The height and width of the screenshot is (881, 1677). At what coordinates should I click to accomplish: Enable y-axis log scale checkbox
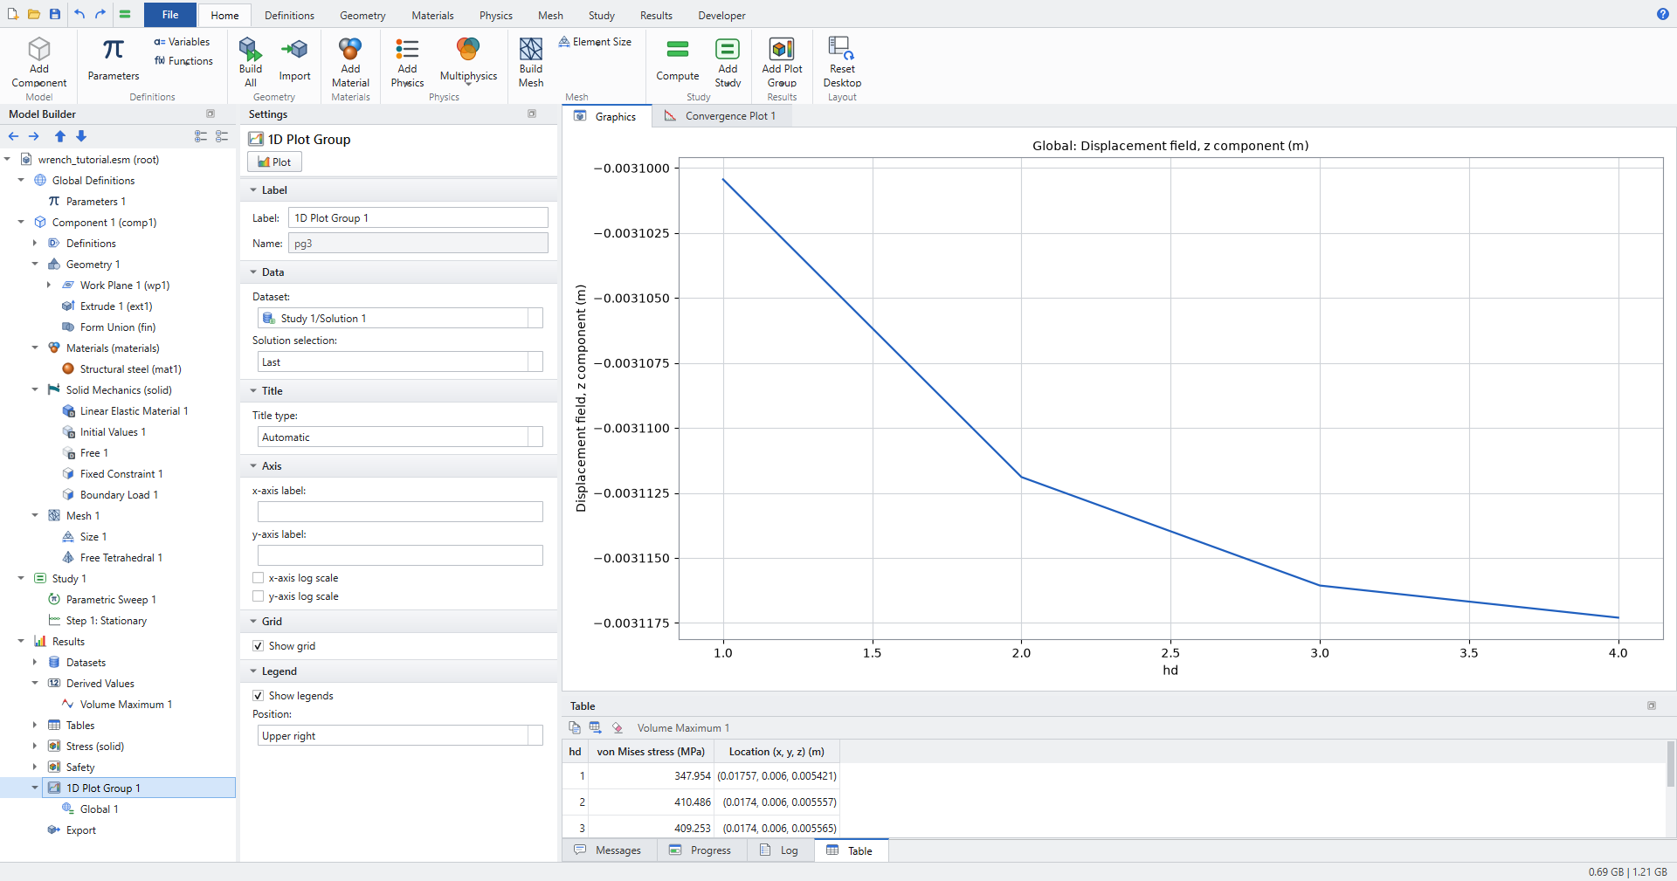(259, 596)
